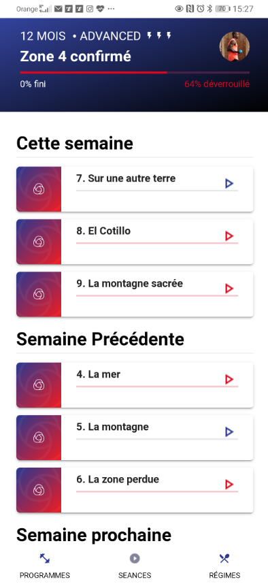The image size is (268, 584).
Task: Tap the La zone perdue session thumbnail
Action: pos(39,490)
